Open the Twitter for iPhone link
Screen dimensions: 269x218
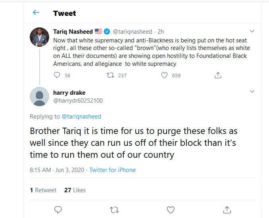click(x=113, y=170)
